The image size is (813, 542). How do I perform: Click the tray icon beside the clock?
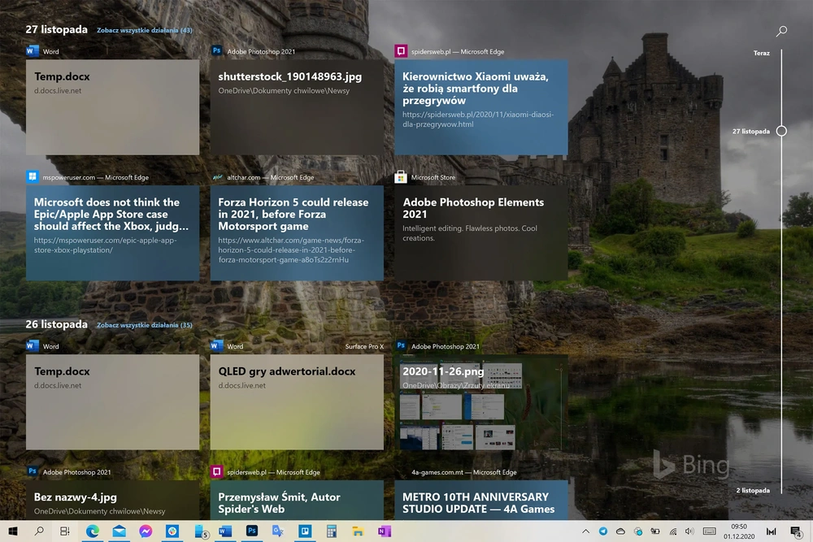772,531
